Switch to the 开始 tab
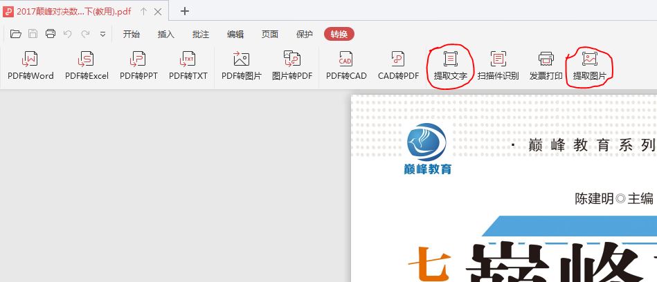The width and height of the screenshot is (657, 282). (x=131, y=35)
